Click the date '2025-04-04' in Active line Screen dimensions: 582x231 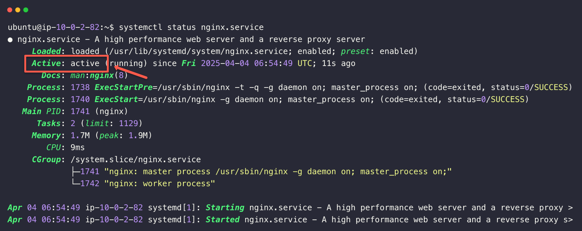pos(225,64)
